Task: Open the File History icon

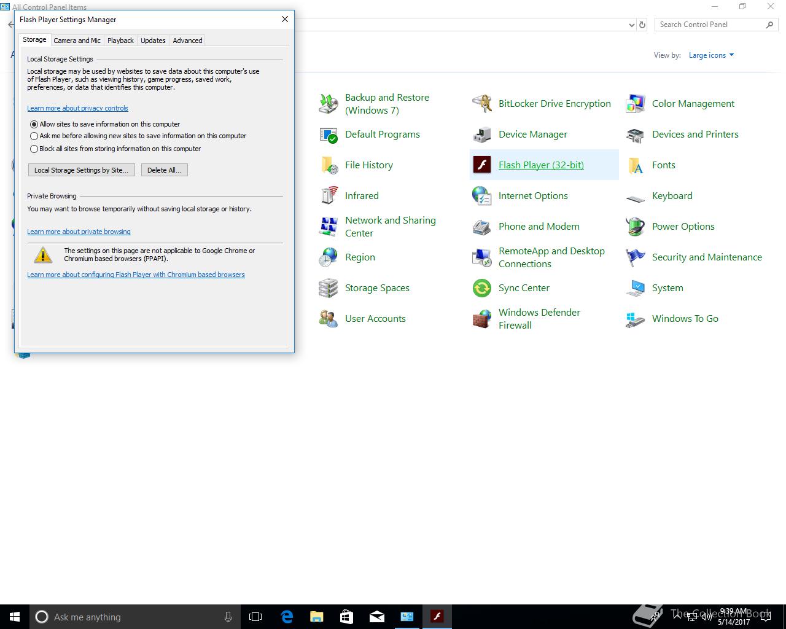Action: [329, 165]
